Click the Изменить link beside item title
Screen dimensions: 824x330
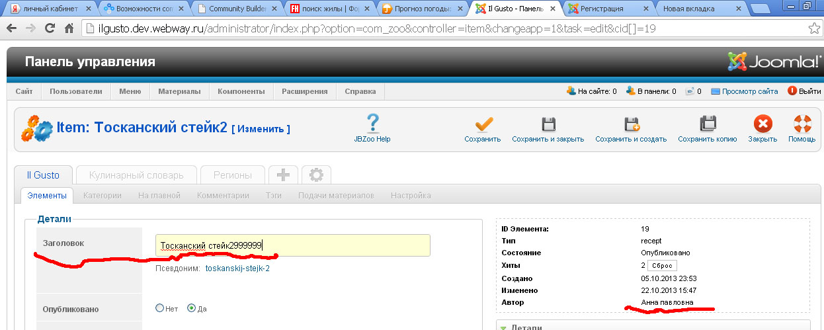tap(261, 129)
